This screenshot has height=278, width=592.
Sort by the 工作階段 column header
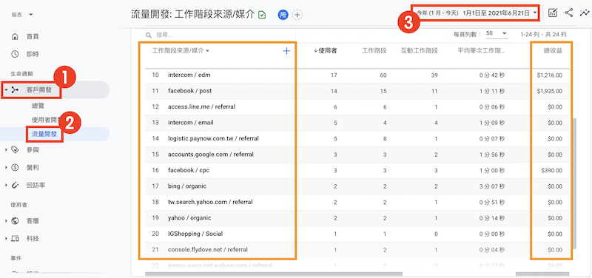374,51
